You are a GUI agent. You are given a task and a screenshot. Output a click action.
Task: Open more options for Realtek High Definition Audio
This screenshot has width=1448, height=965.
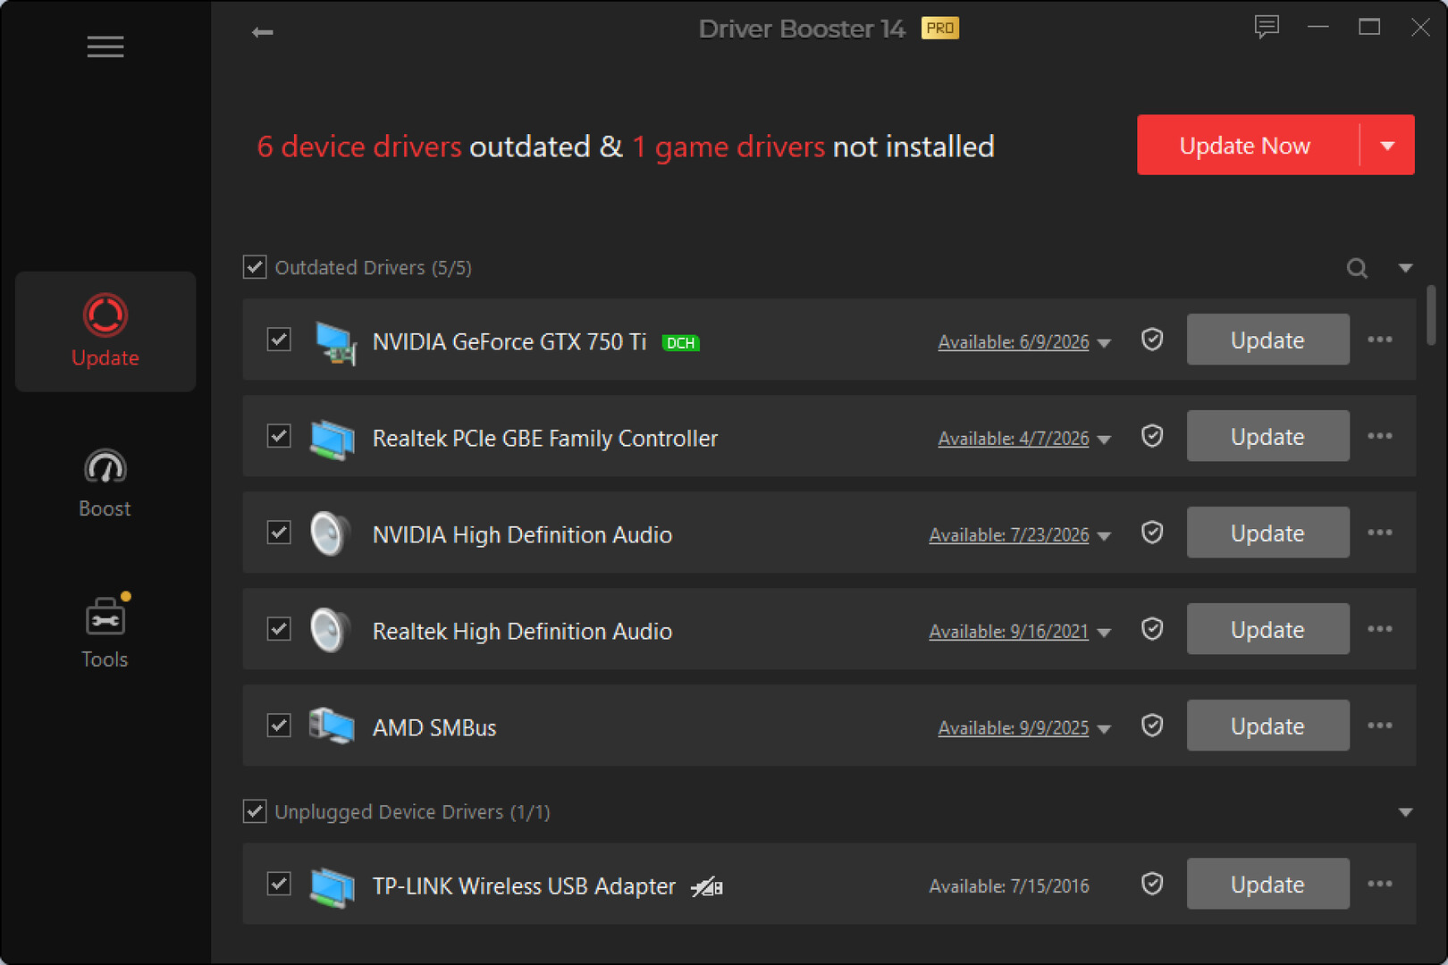click(x=1380, y=629)
